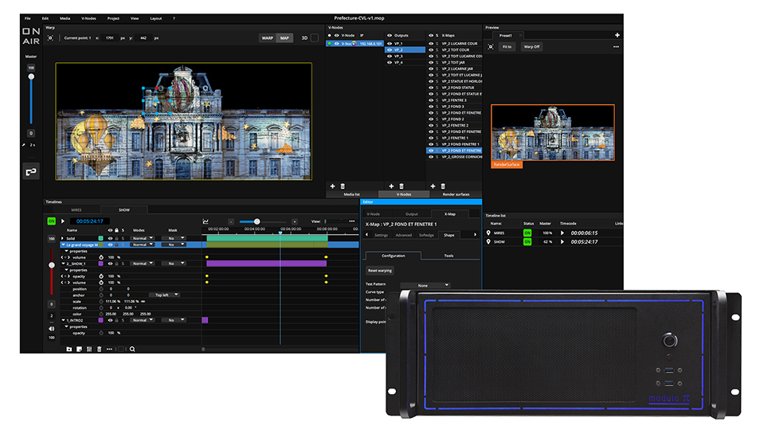Switch to the Render surfaces tab

456,194
